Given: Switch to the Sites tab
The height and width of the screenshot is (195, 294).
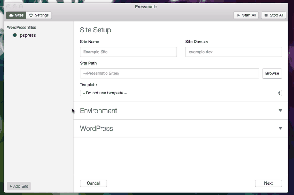Looking at the screenshot, I should click(x=16, y=15).
